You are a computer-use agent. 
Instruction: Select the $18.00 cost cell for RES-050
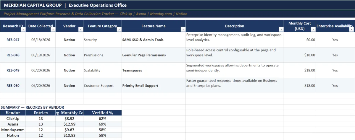(300, 86)
